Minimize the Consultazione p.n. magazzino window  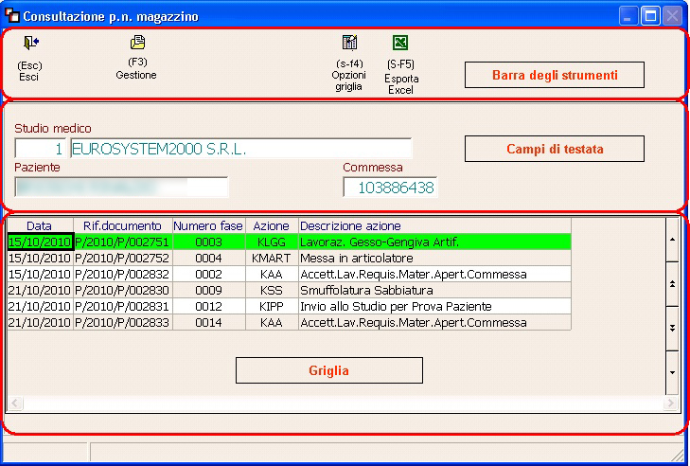pos(628,16)
